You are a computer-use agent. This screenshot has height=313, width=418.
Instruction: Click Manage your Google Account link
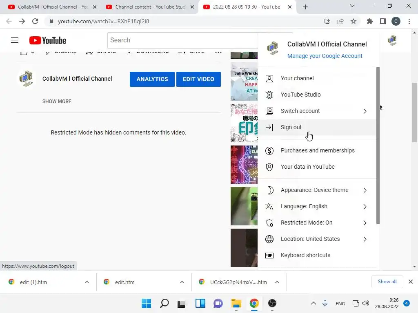[325, 56]
